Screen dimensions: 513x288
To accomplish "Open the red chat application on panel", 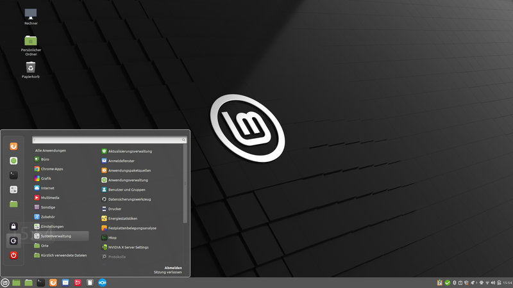I will [x=78, y=283].
